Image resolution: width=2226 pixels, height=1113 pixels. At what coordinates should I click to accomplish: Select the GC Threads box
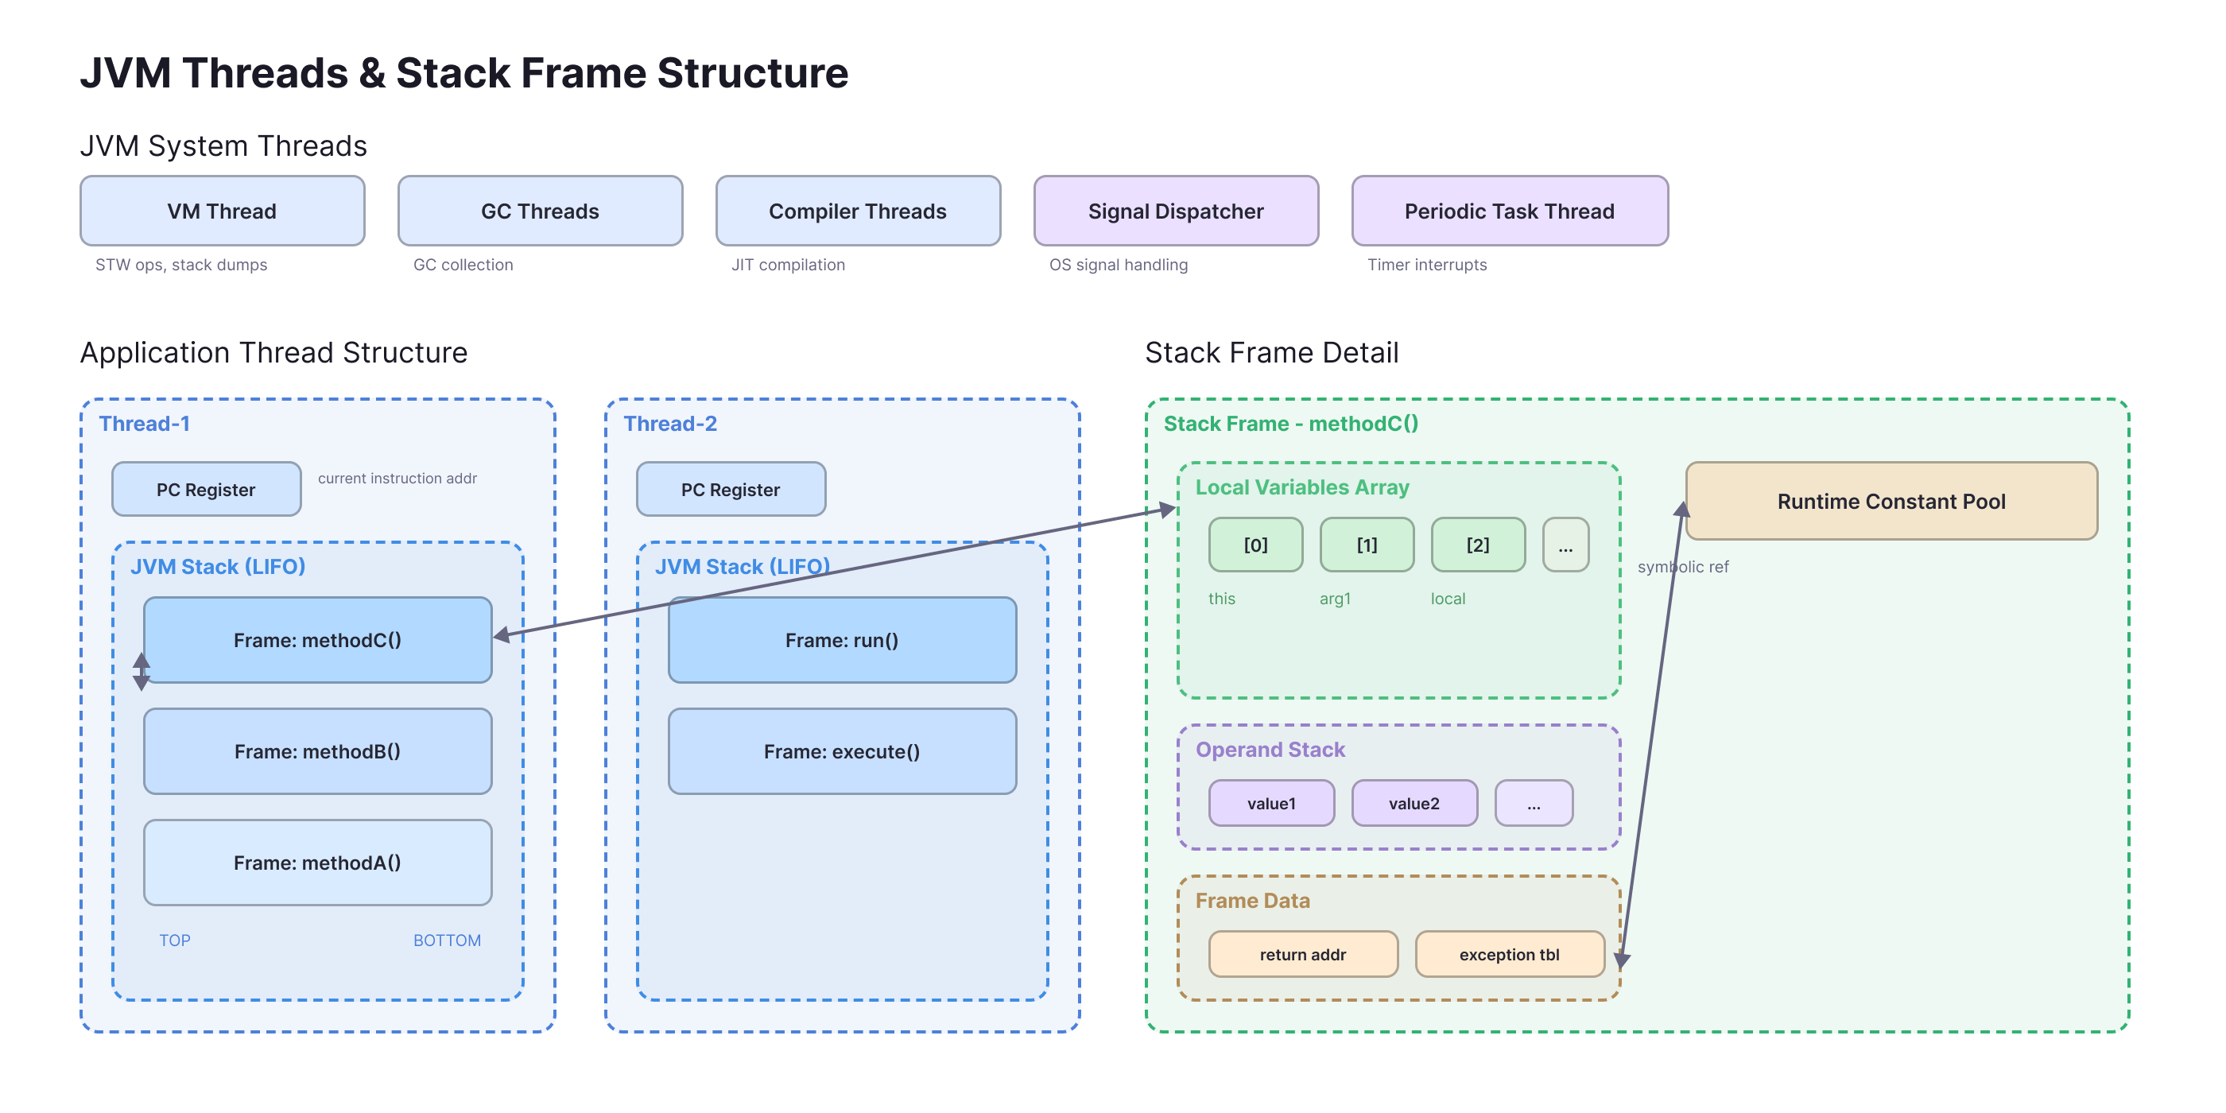540,211
